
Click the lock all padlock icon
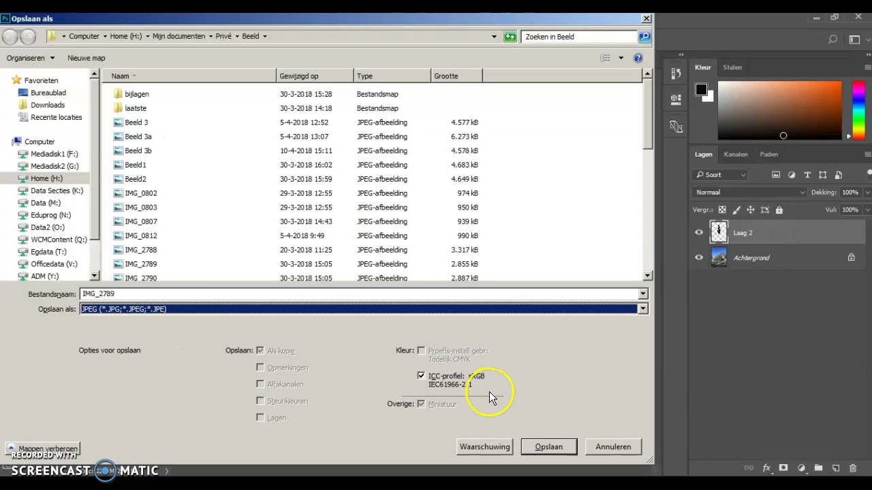pyautogui.click(x=779, y=210)
